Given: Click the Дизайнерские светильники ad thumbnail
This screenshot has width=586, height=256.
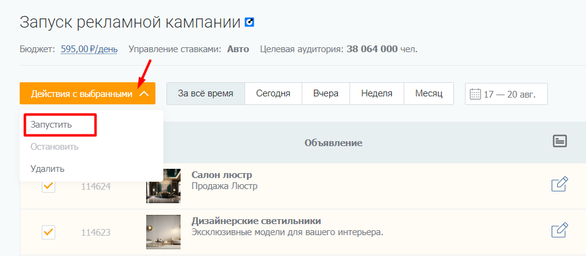Looking at the screenshot, I should tap(163, 231).
